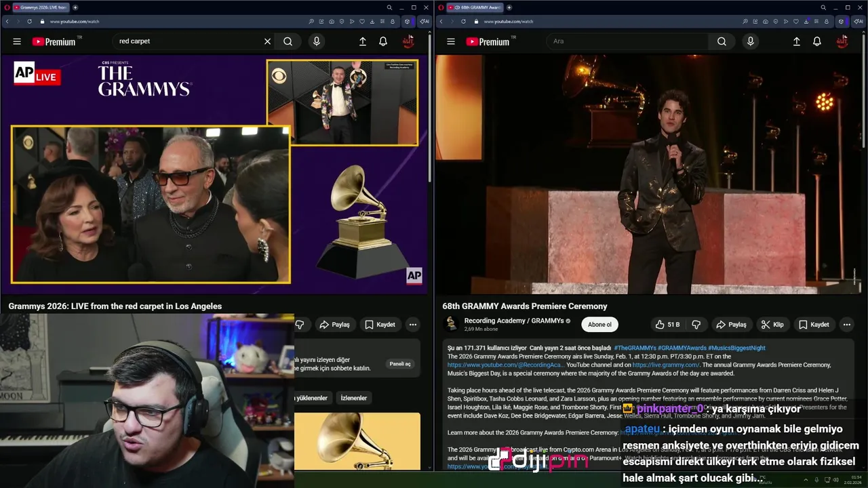Open tab search in right window title bar
This screenshot has height=488, width=868.
point(823,7)
